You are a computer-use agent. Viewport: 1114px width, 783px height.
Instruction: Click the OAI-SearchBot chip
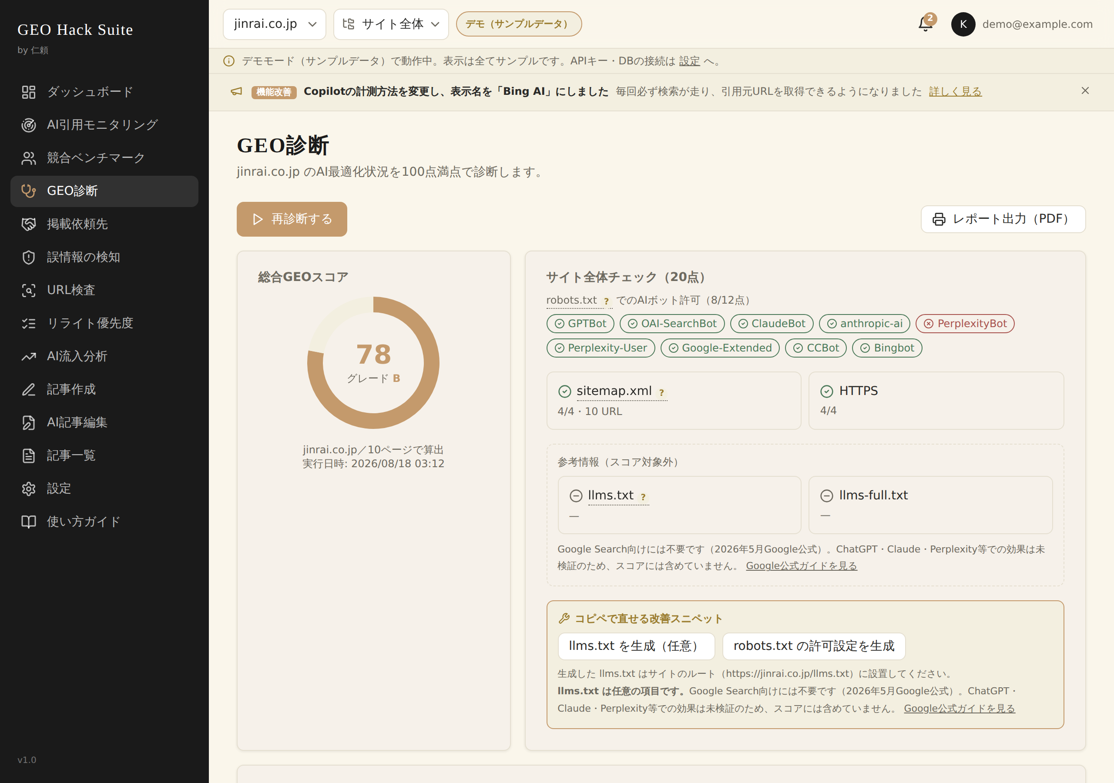click(671, 324)
